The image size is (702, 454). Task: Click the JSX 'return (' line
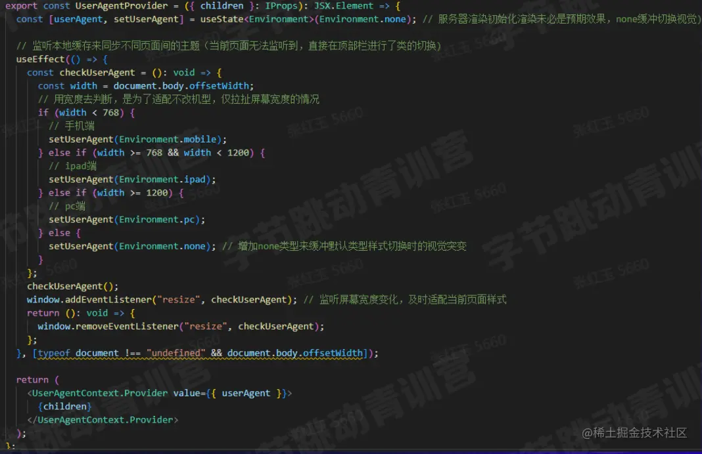(37, 380)
